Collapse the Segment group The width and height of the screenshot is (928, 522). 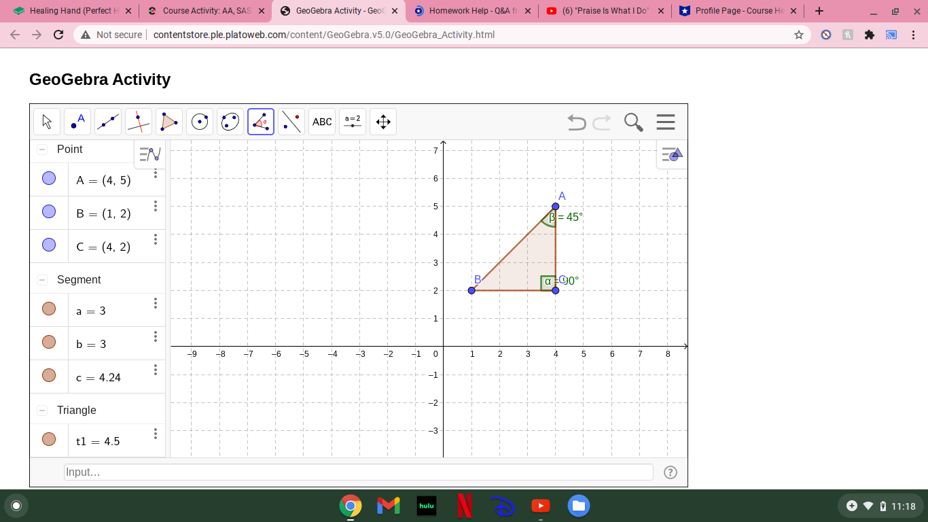pos(42,280)
